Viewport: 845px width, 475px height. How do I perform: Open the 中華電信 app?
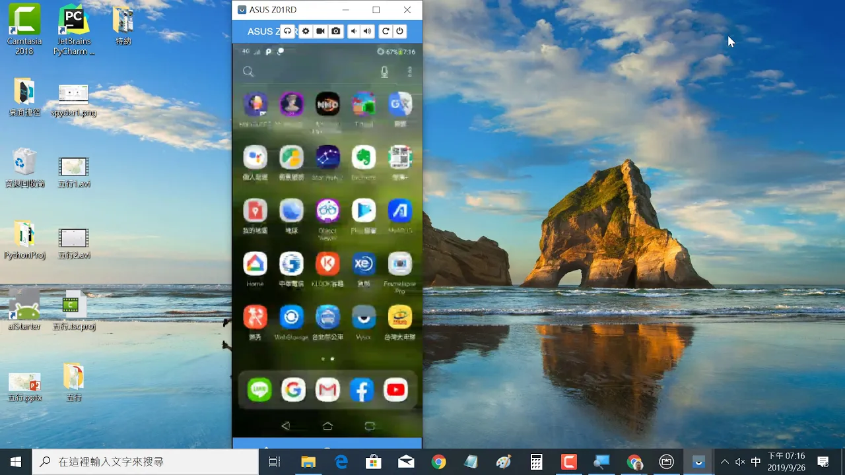[291, 264]
